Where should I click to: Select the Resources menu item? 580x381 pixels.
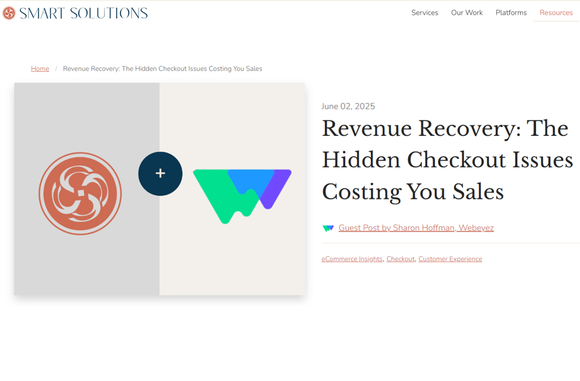click(x=556, y=12)
